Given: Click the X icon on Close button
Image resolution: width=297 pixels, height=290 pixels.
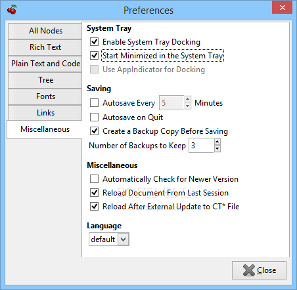Looking at the screenshot, I should click(249, 270).
